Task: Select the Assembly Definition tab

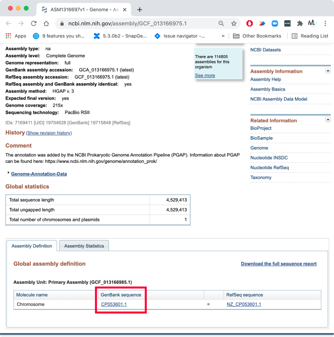Action: pos(32,246)
